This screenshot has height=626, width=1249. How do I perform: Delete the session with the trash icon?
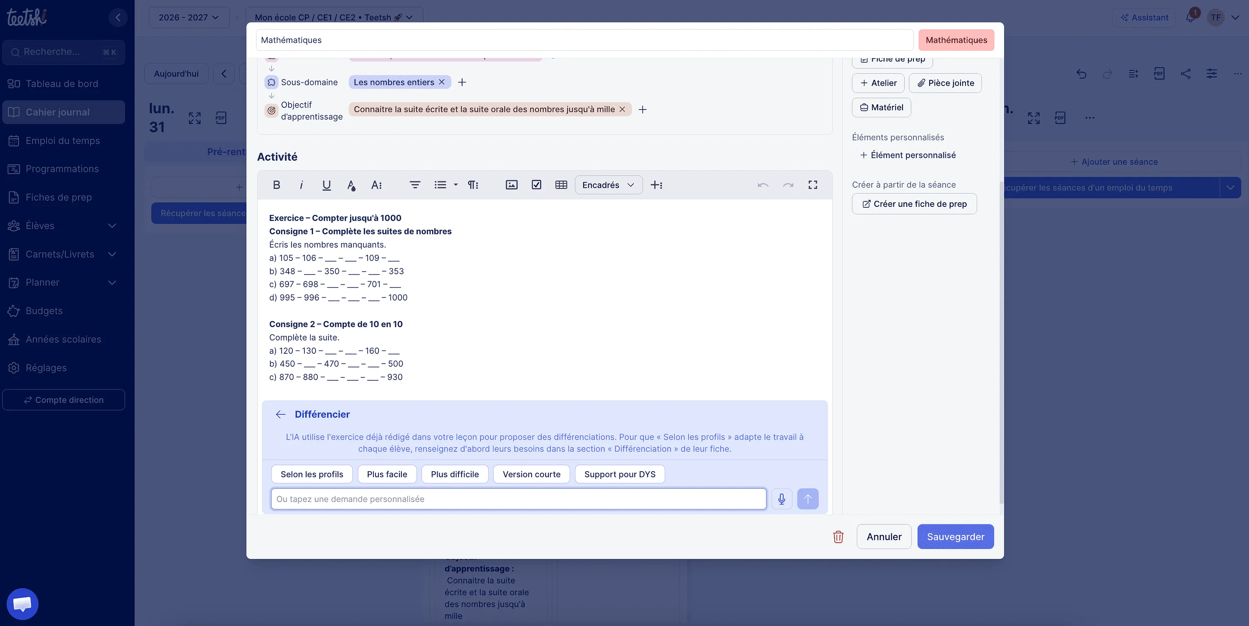point(838,537)
